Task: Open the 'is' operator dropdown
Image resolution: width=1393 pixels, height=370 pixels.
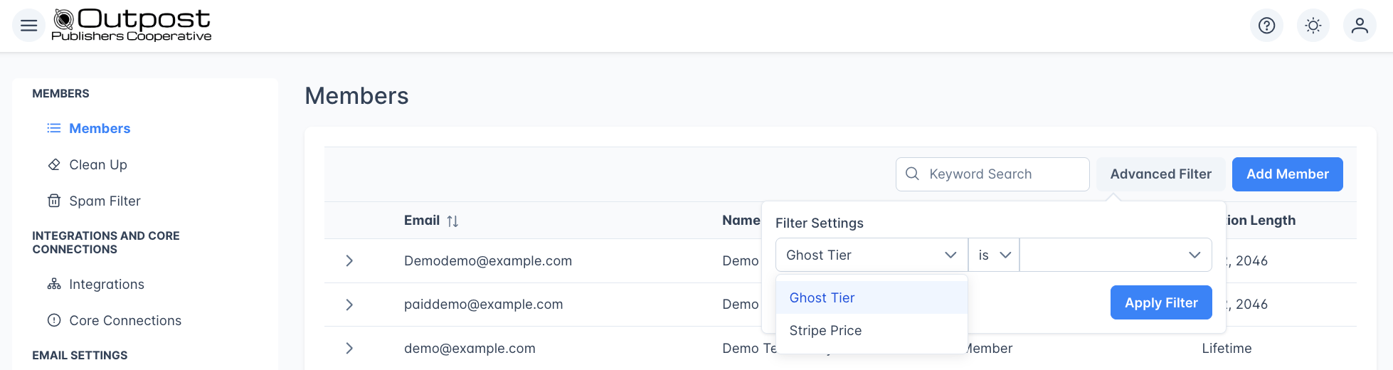Action: coord(994,255)
